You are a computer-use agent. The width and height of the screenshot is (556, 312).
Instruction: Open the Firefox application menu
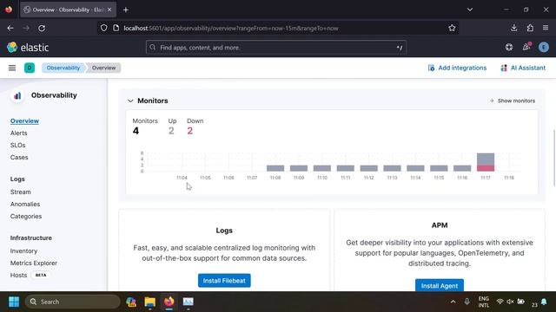[546, 28]
